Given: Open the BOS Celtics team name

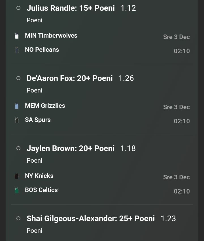Looking at the screenshot, I should pos(41,190).
